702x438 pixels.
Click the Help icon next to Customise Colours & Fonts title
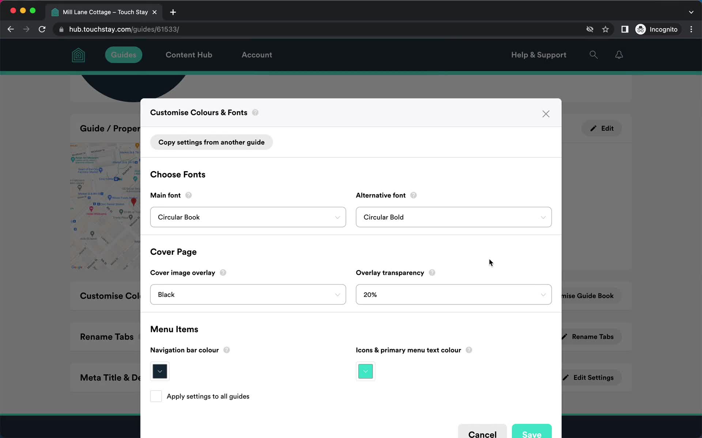click(255, 112)
